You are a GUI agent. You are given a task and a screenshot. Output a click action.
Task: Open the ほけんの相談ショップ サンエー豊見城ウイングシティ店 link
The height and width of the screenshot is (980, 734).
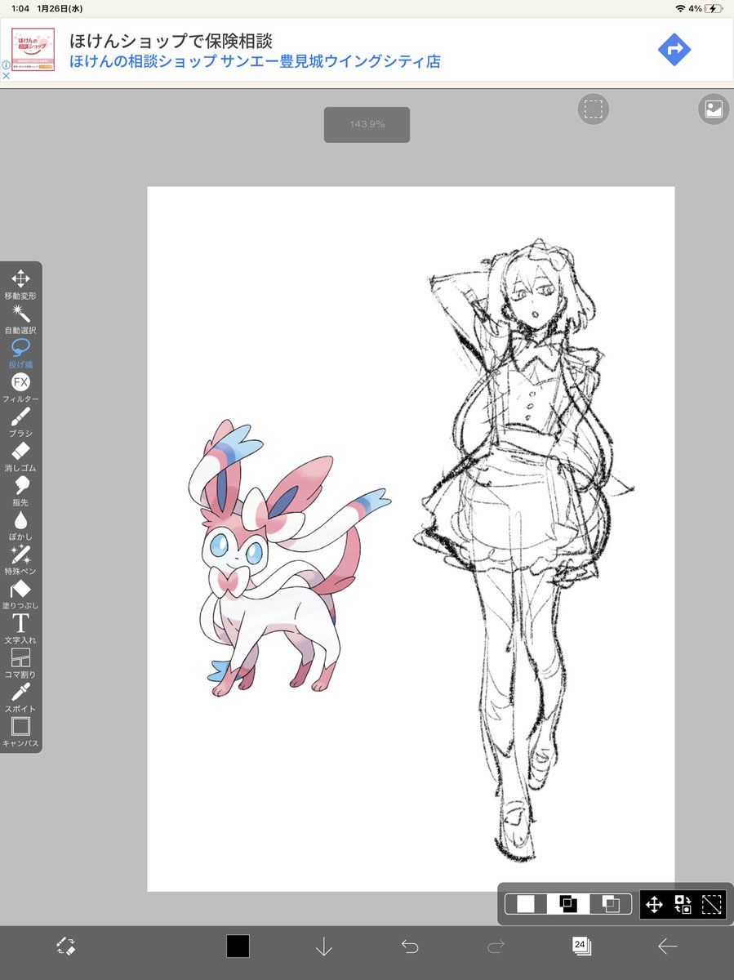tap(255, 62)
